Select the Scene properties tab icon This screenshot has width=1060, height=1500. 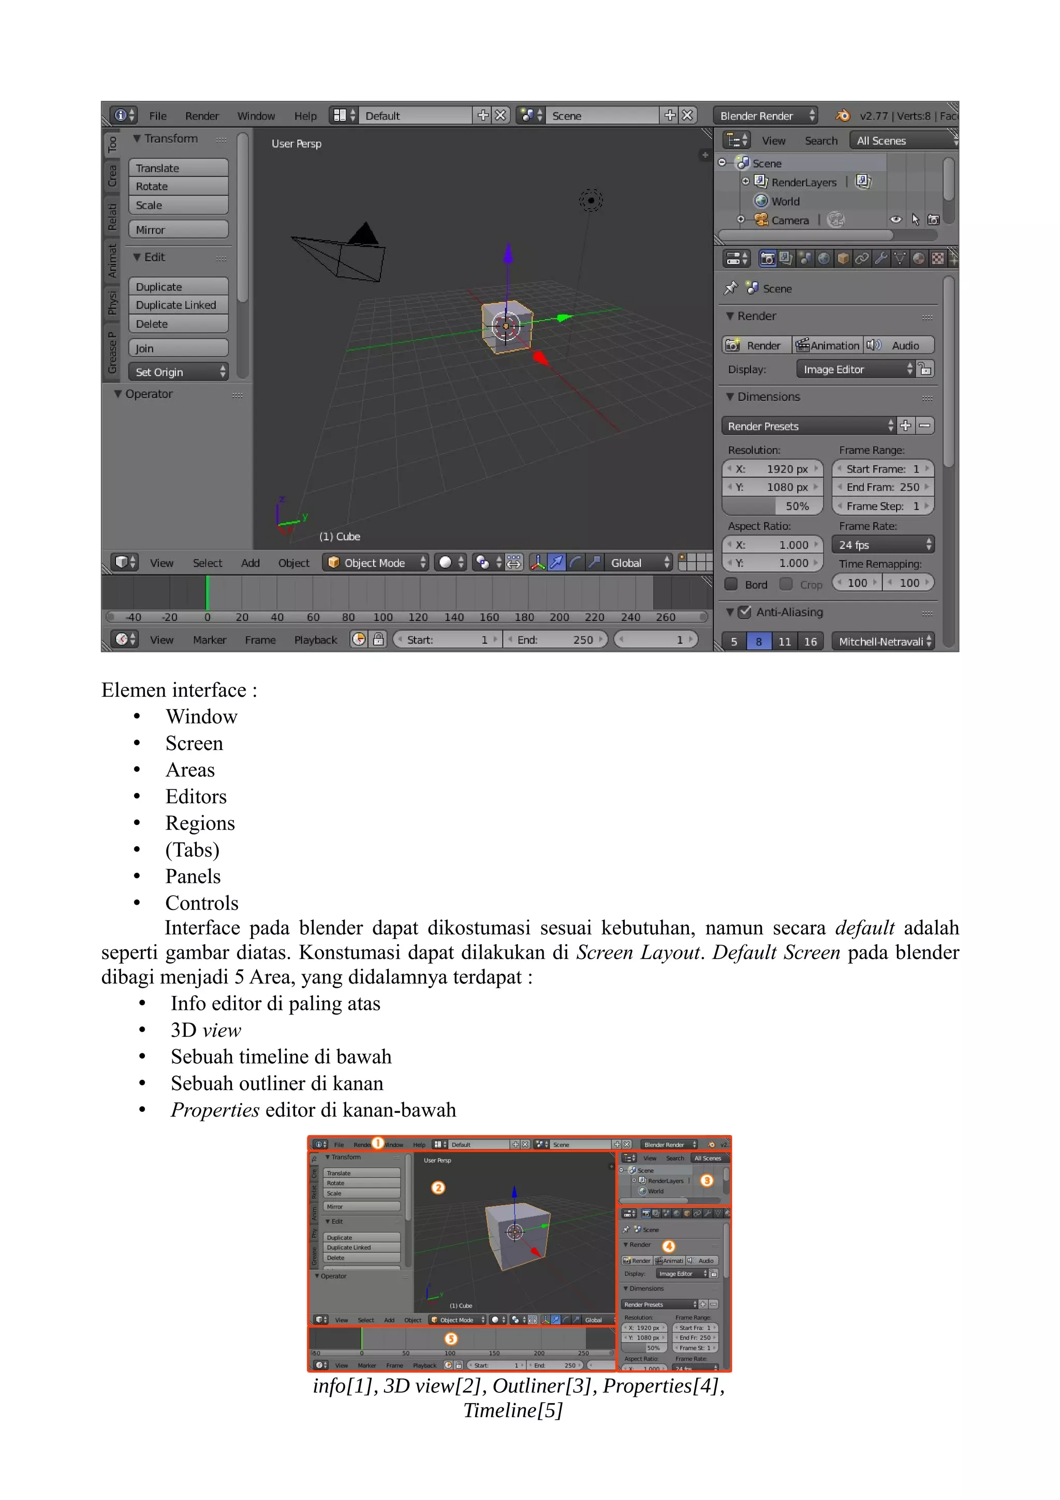[x=805, y=258]
